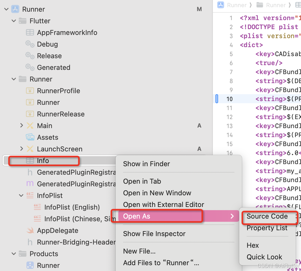
Task: Click the Info plist table icon
Action: 30,161
